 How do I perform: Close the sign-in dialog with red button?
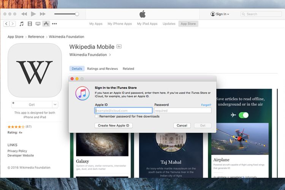[x=72, y=79]
